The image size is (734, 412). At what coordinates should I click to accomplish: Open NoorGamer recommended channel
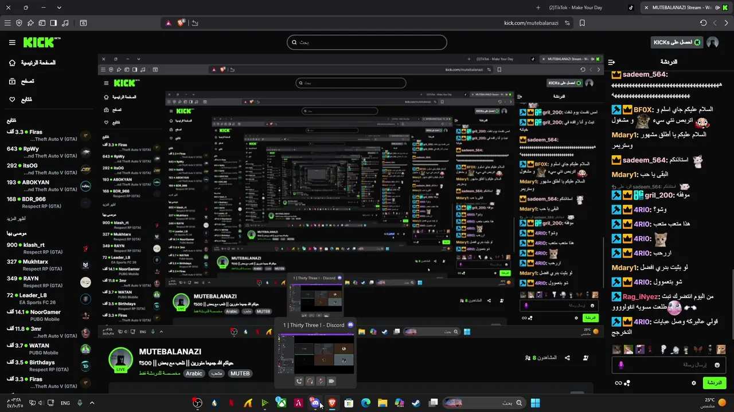point(49,315)
